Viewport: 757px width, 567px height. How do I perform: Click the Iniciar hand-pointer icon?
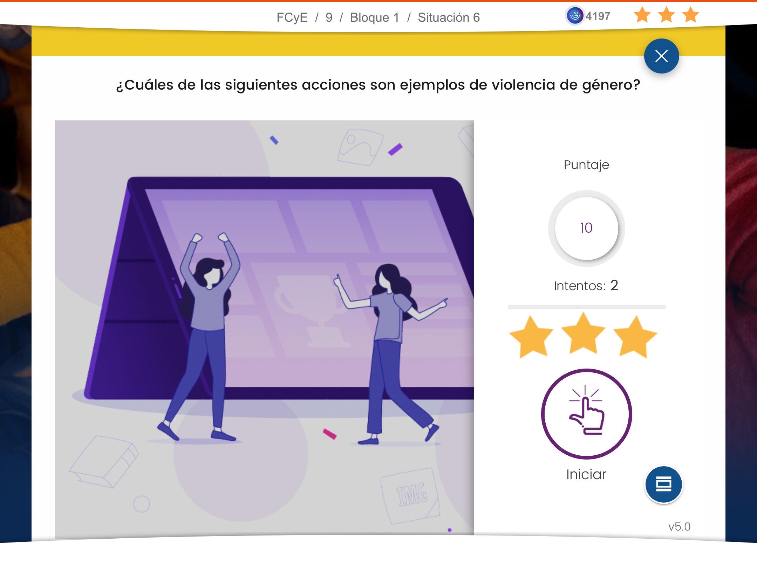(x=586, y=414)
